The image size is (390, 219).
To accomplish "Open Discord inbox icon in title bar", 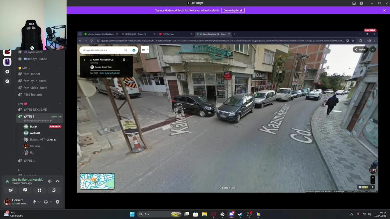I will (x=354, y=3).
